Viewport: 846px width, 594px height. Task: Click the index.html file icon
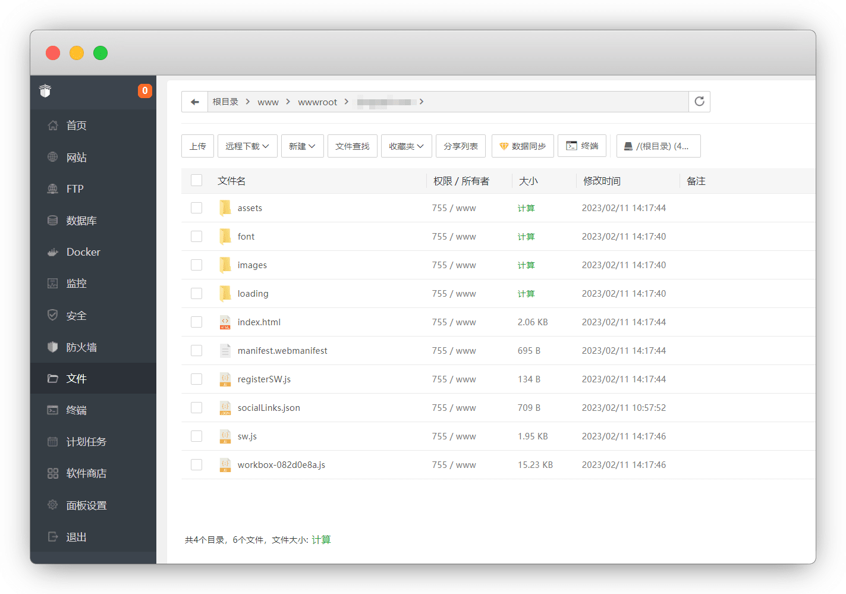click(225, 322)
